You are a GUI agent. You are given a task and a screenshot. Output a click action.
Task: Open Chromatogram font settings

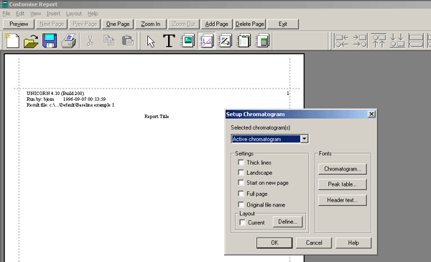click(x=342, y=169)
